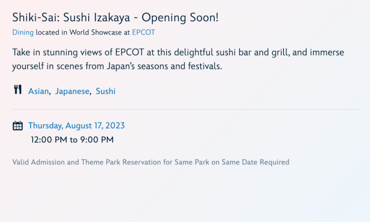Open the EPCOT park link

[144, 32]
